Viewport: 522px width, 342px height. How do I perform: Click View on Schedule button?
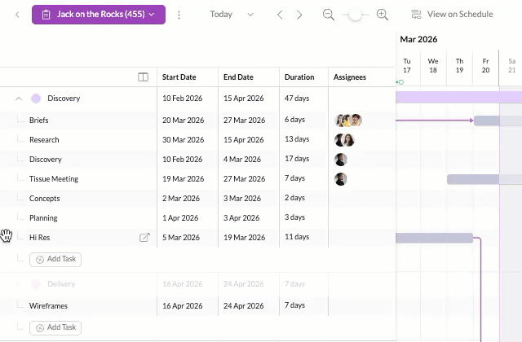pos(452,15)
